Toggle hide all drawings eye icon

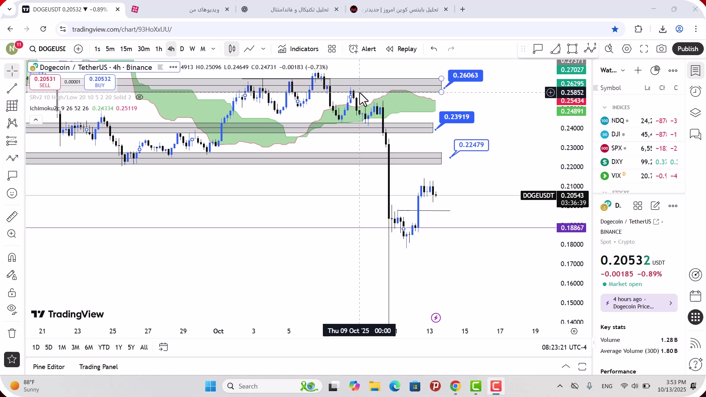[x=12, y=310]
